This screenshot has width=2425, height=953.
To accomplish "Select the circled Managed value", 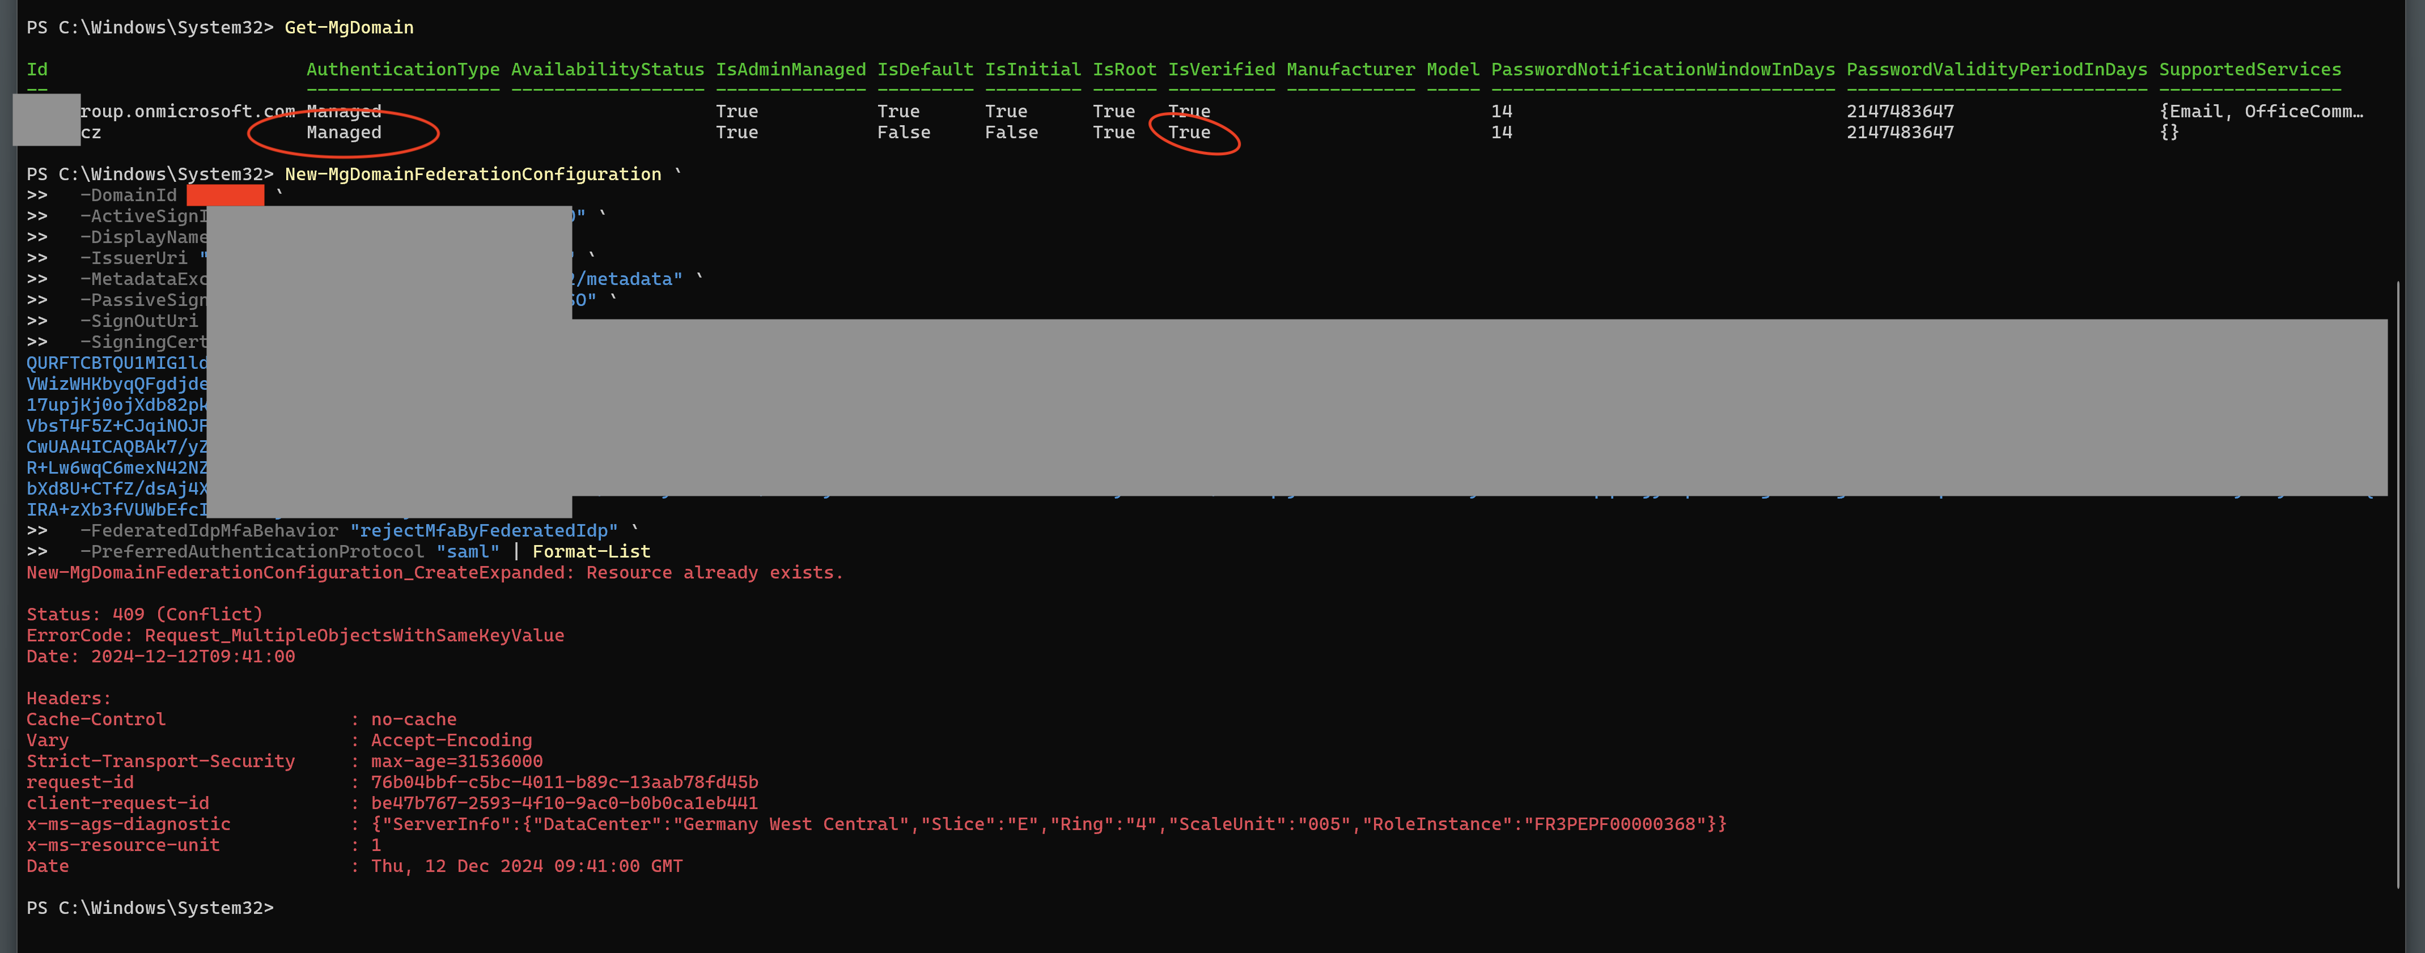I will (344, 133).
